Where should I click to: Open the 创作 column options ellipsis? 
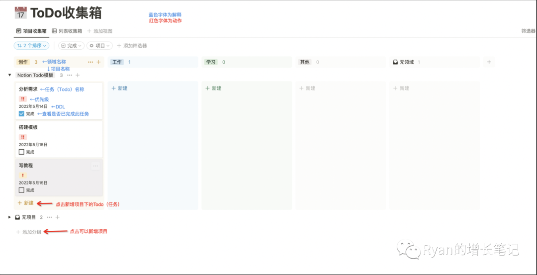pyautogui.click(x=90, y=62)
